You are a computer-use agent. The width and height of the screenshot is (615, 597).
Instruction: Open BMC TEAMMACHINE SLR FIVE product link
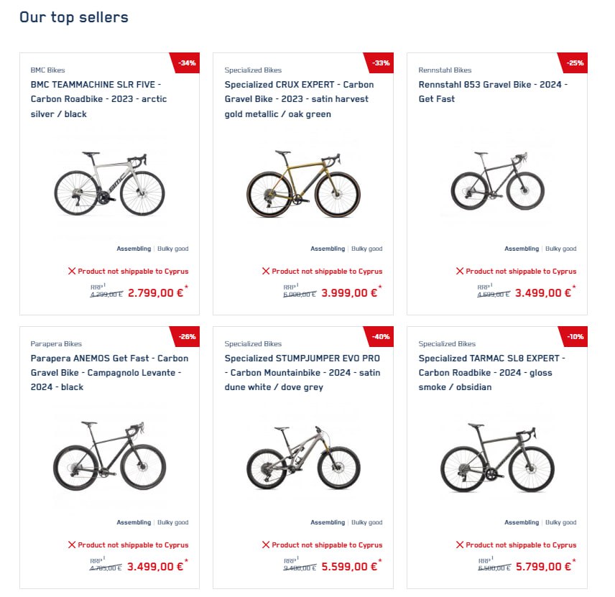pyautogui.click(x=98, y=99)
